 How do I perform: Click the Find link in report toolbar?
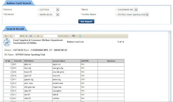60,36
